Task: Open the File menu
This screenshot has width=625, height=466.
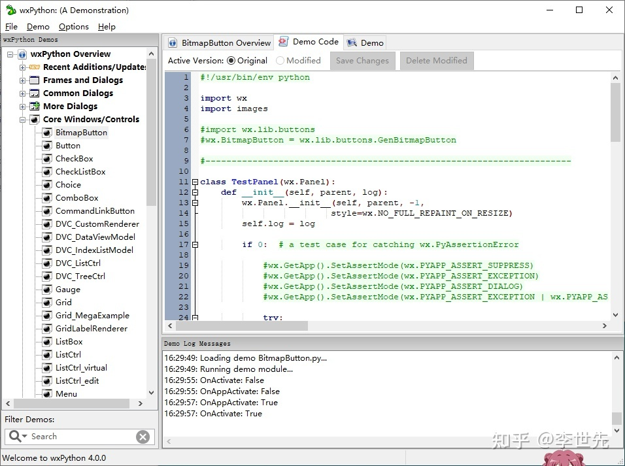Action: [11, 27]
